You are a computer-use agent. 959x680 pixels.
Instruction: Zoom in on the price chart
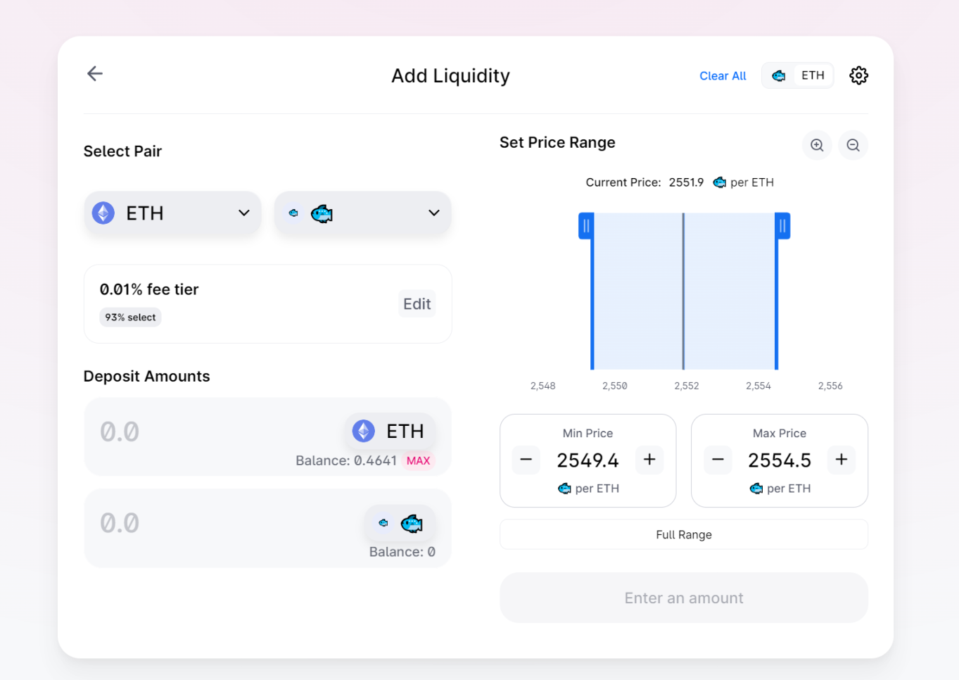817,145
